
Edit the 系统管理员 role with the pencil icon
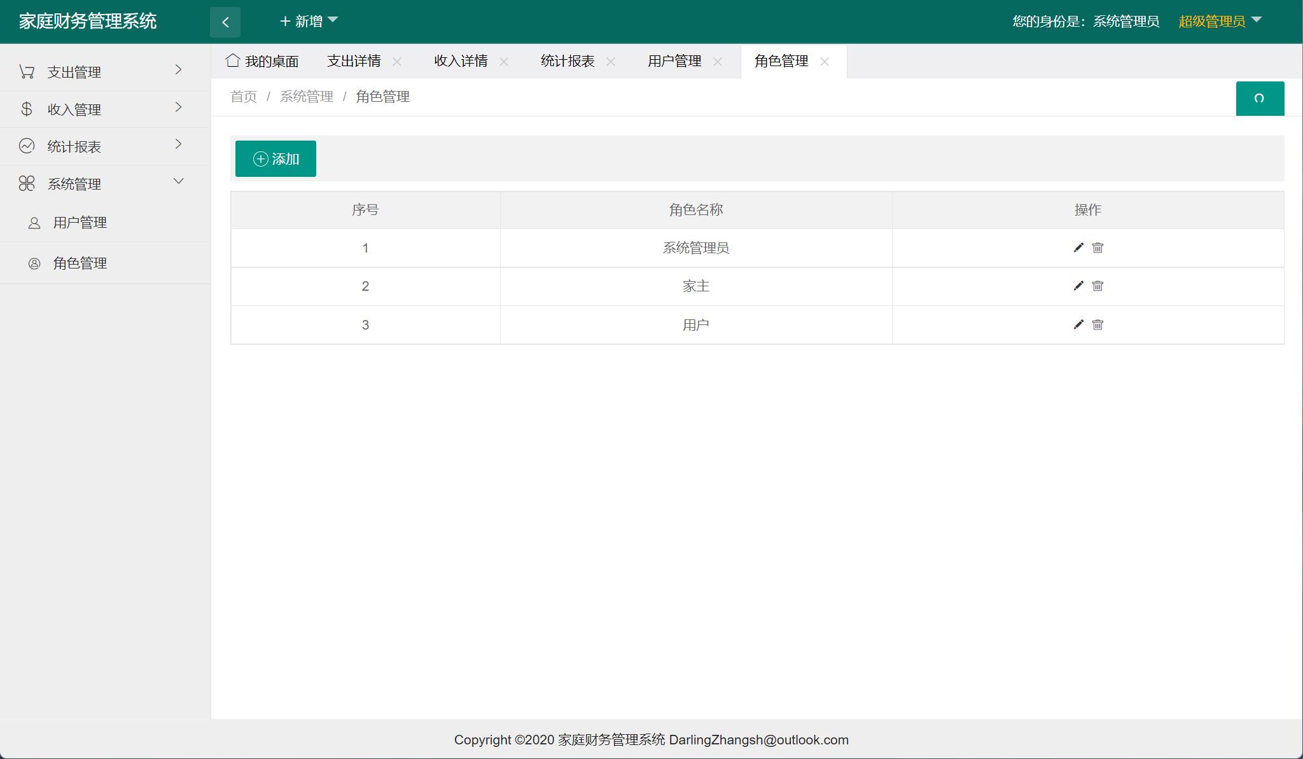click(x=1078, y=248)
